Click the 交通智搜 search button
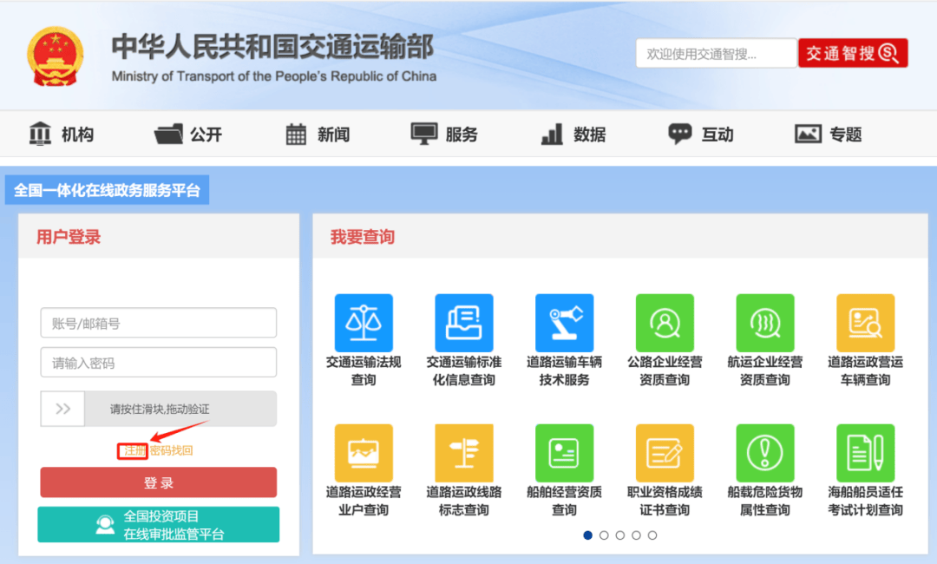Image resolution: width=937 pixels, height=564 pixels. (x=853, y=53)
